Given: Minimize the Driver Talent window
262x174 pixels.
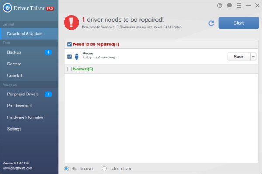Looking at the screenshot, I should click(248, 6).
